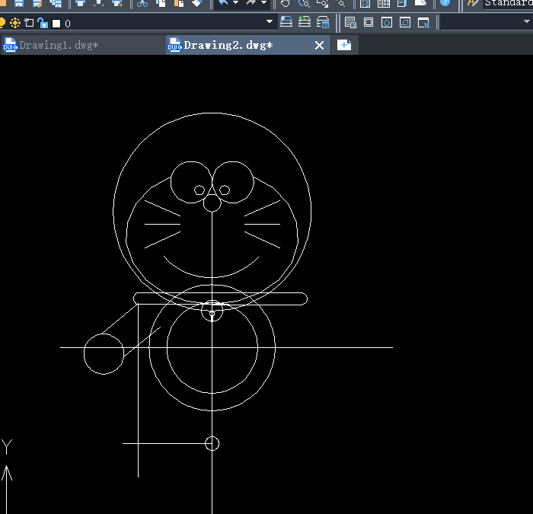Close the Drawing2.dwg tab
The height and width of the screenshot is (514, 533).
click(x=319, y=45)
